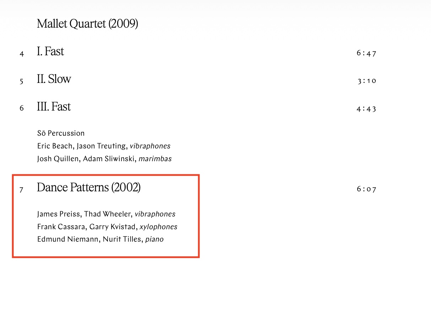The width and height of the screenshot is (431, 321).
Task: Click the Sō Percussion performer credit
Action: pyautogui.click(x=61, y=133)
